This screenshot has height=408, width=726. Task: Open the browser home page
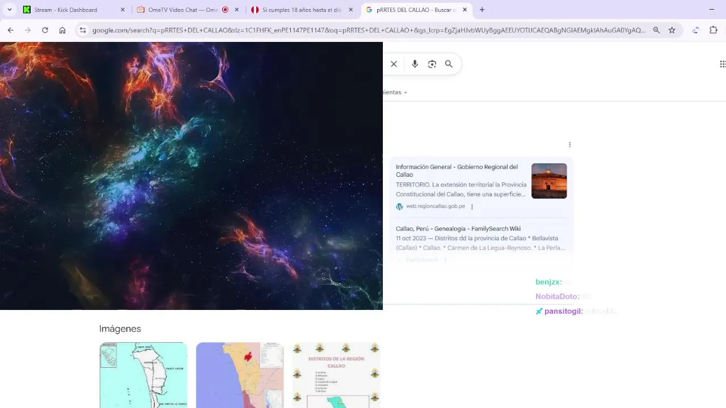pyautogui.click(x=62, y=30)
